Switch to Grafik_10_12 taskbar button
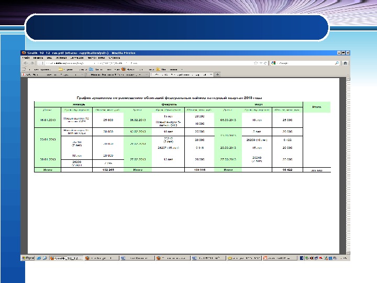Screen dimensions: 377x283 66,258
